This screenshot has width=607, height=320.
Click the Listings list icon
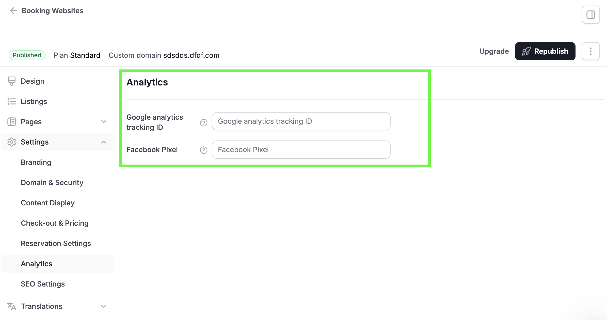[12, 101]
